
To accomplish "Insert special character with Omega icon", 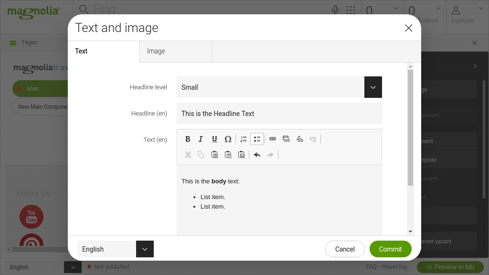I will (228, 139).
